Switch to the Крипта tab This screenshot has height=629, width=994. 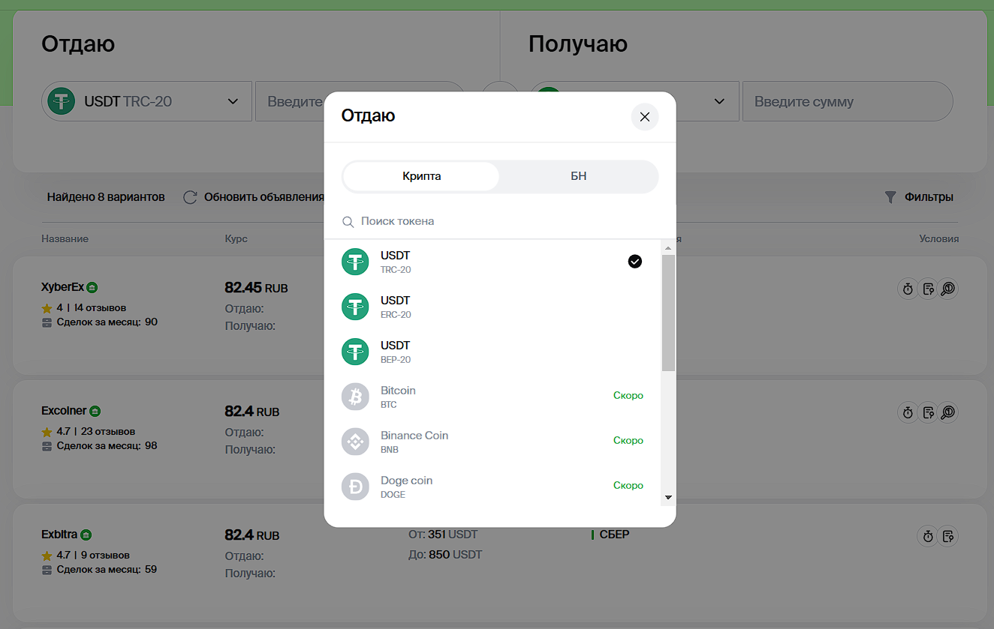pos(421,177)
